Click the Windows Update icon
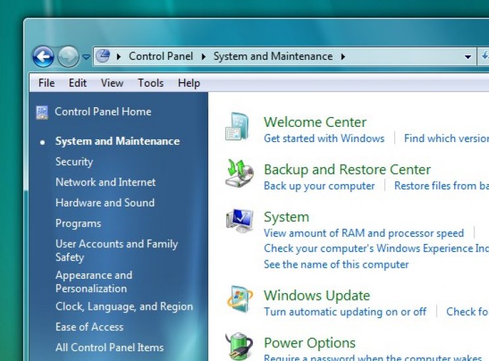489x361 pixels. 239,299
